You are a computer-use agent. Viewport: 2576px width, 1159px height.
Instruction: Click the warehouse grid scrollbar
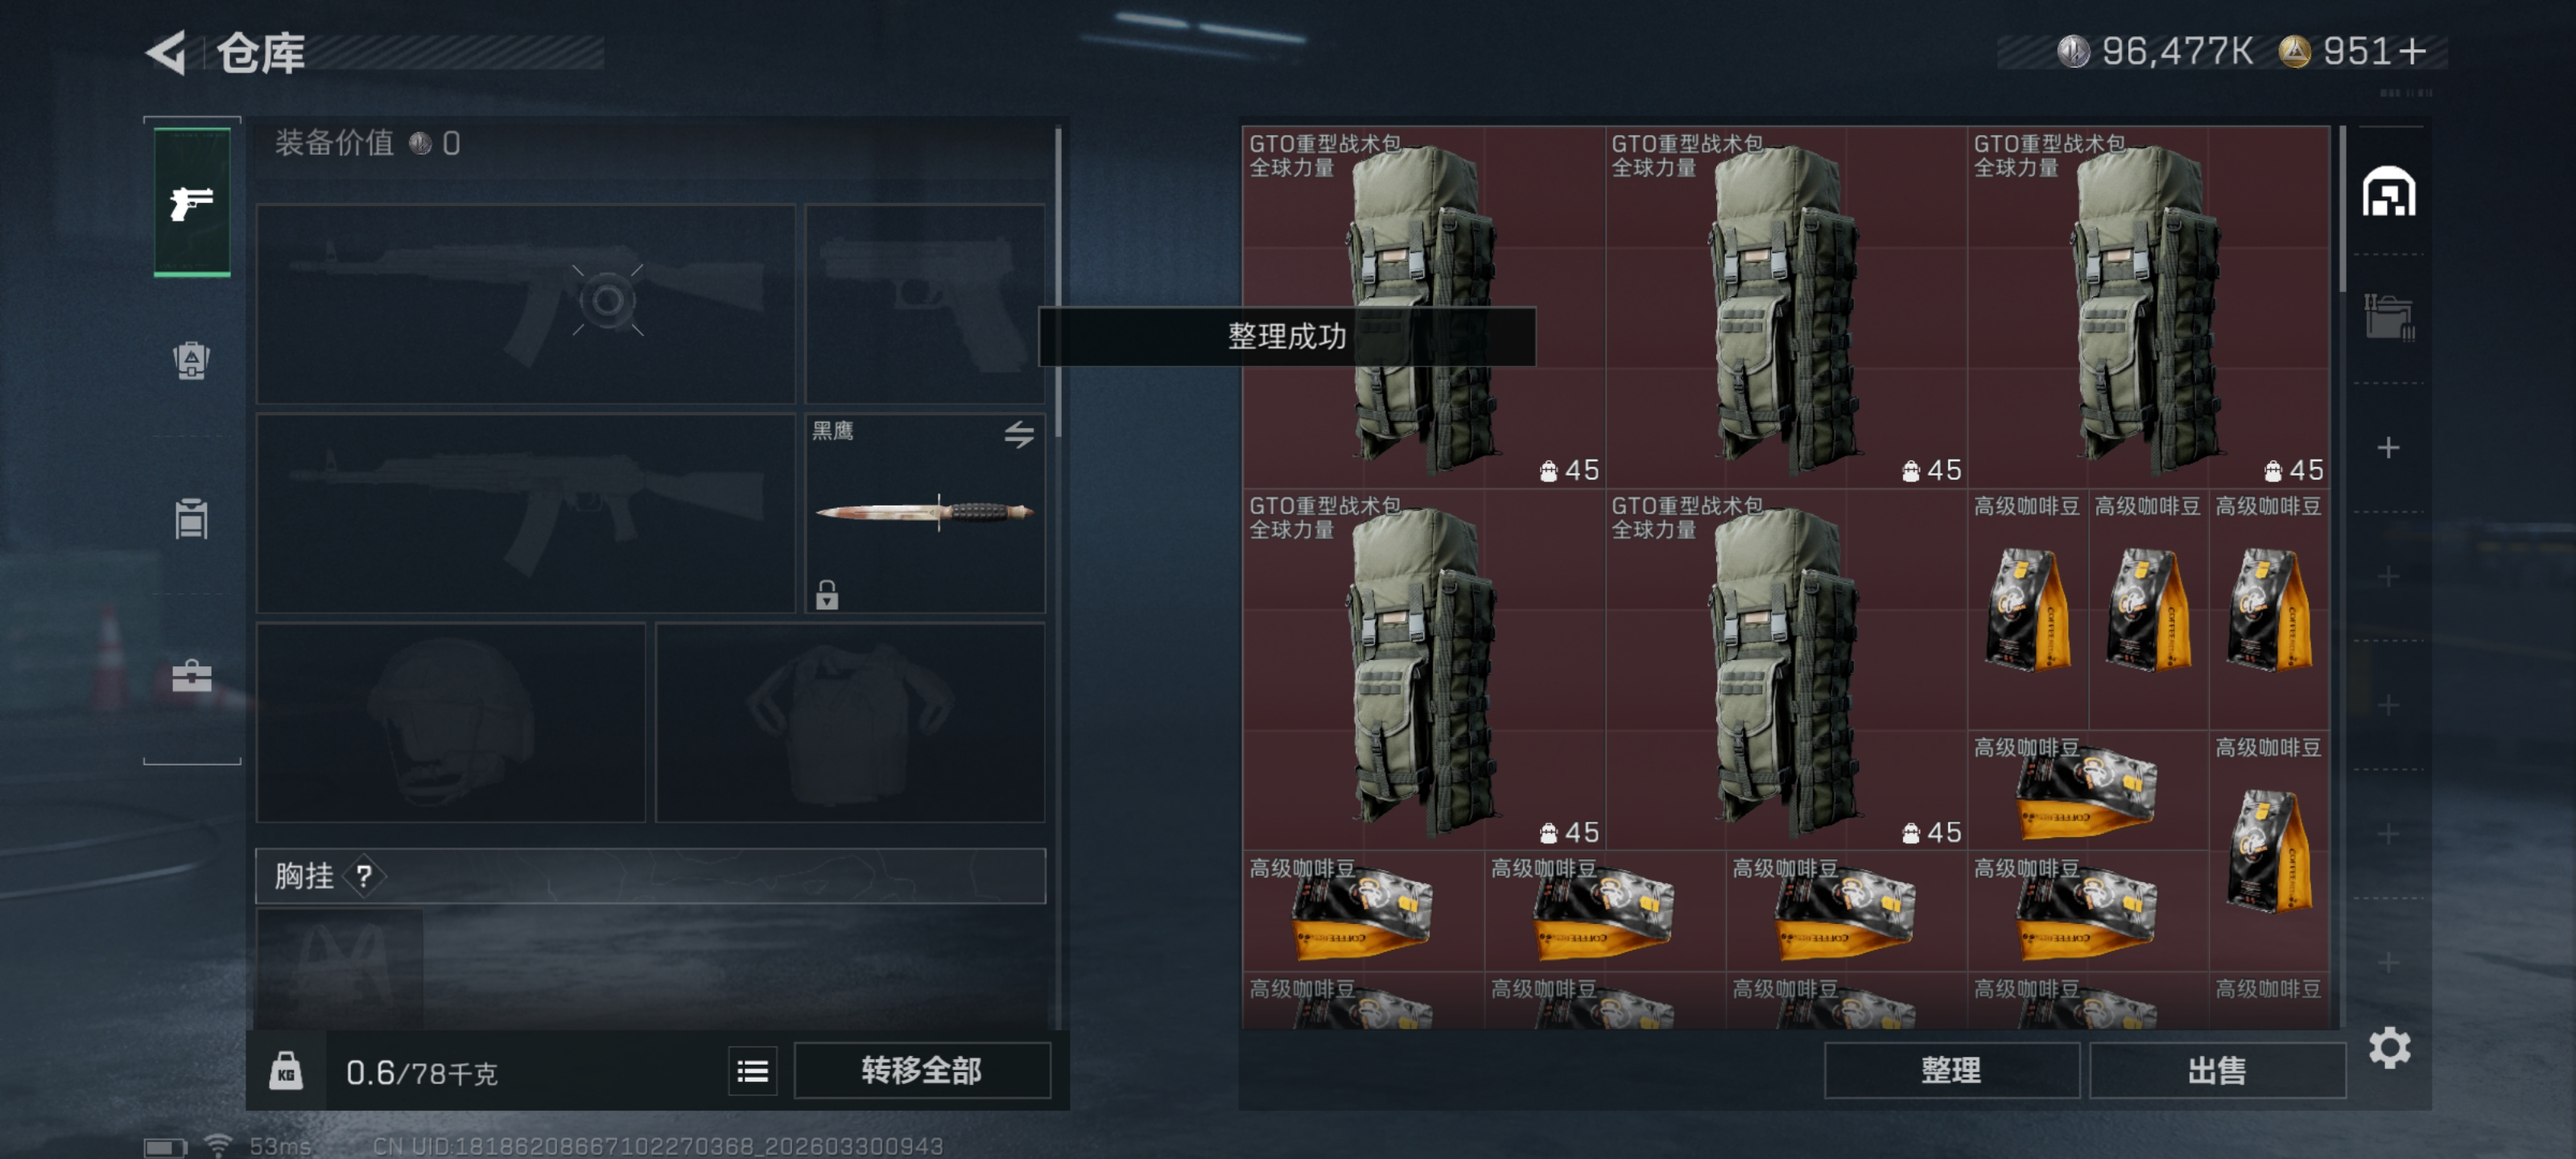pyautogui.click(x=2342, y=210)
